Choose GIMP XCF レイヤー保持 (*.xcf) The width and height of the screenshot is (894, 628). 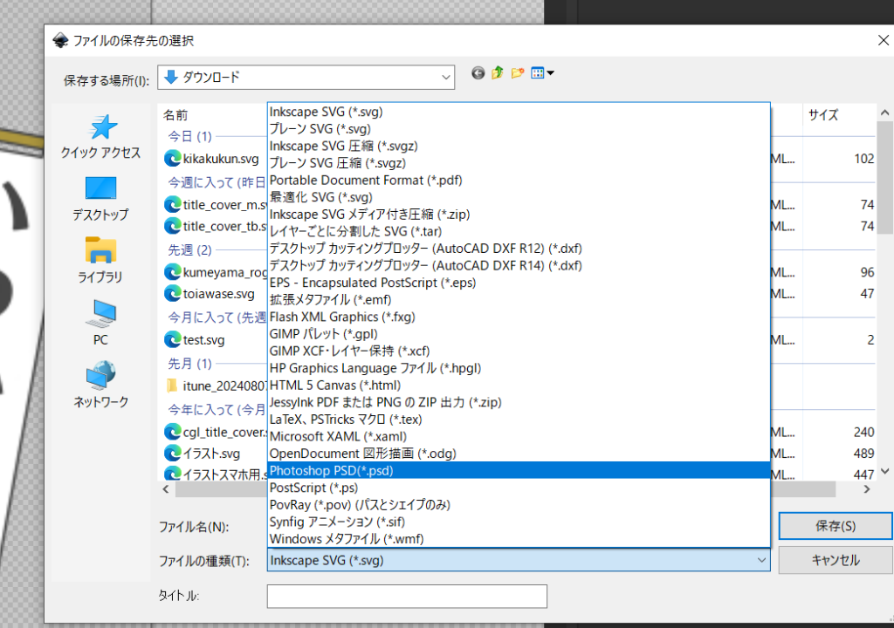(x=519, y=351)
